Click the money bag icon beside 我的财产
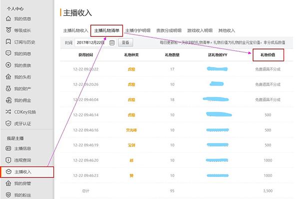The height and width of the screenshot is (199, 299). click(x=8, y=88)
